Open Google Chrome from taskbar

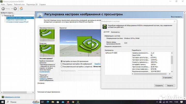[x=73, y=102]
